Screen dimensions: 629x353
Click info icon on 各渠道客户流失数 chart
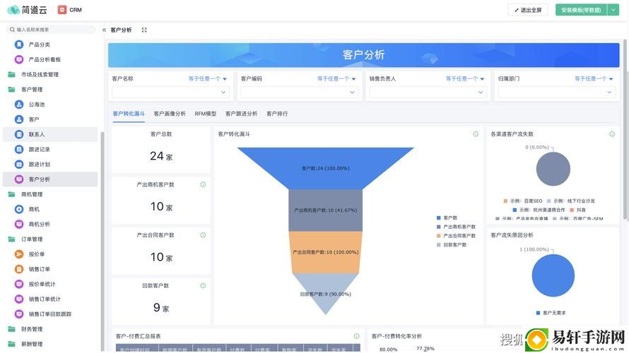point(612,134)
